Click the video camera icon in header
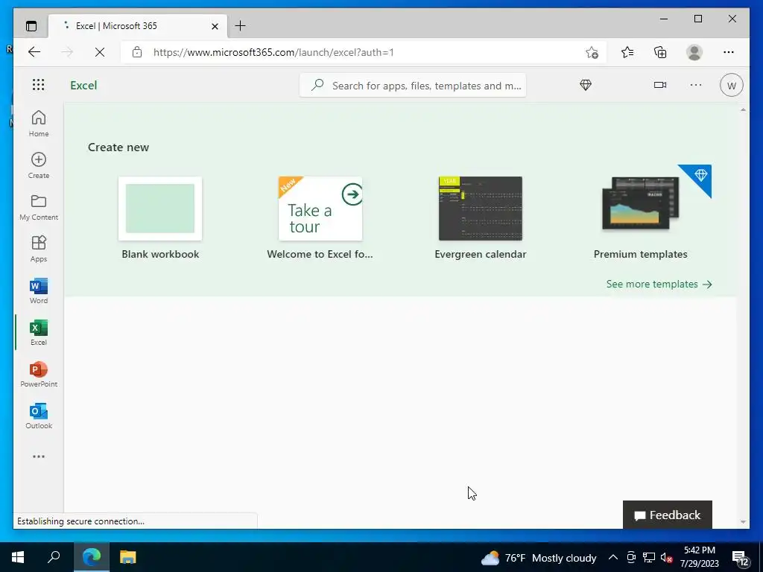Screen dimensions: 763x572 coord(660,85)
